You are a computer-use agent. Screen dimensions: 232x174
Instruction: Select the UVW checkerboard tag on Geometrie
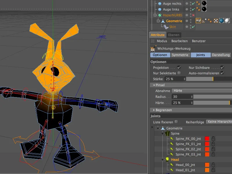pyautogui.click(x=216, y=21)
